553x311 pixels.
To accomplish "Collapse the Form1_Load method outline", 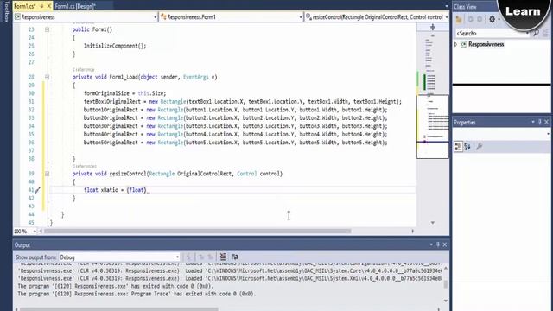I will tap(47, 77).
